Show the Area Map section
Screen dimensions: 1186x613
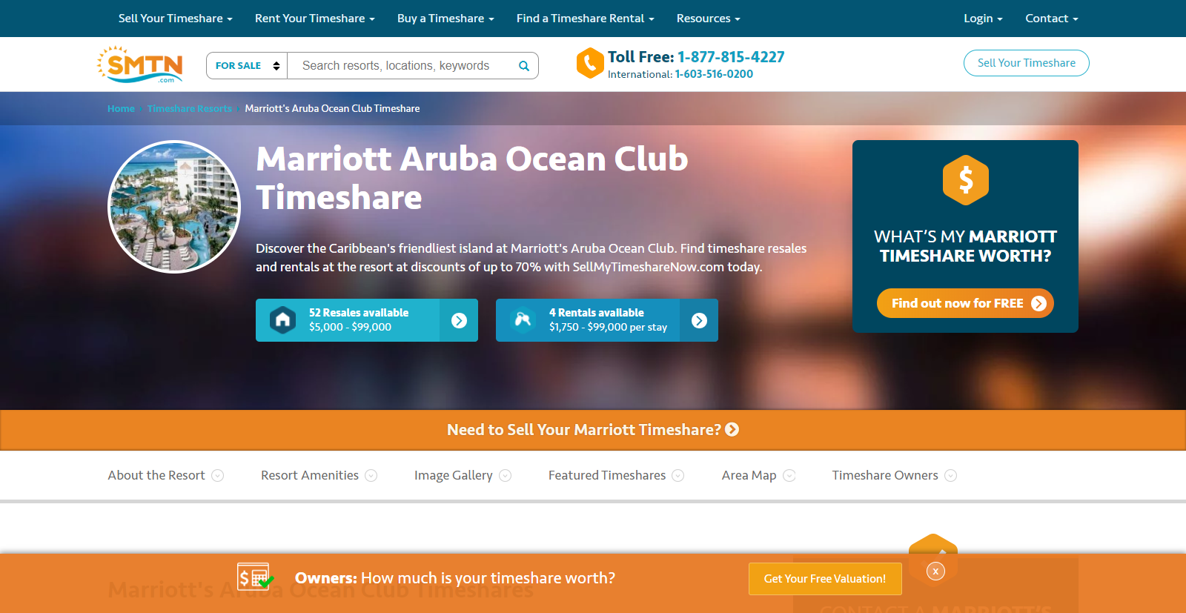point(758,475)
